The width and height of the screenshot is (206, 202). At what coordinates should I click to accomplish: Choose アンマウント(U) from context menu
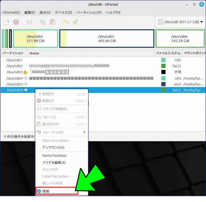click(x=53, y=147)
